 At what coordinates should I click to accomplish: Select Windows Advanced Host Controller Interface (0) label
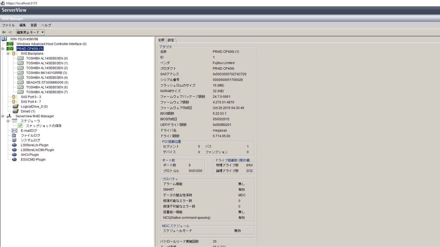[51, 44]
